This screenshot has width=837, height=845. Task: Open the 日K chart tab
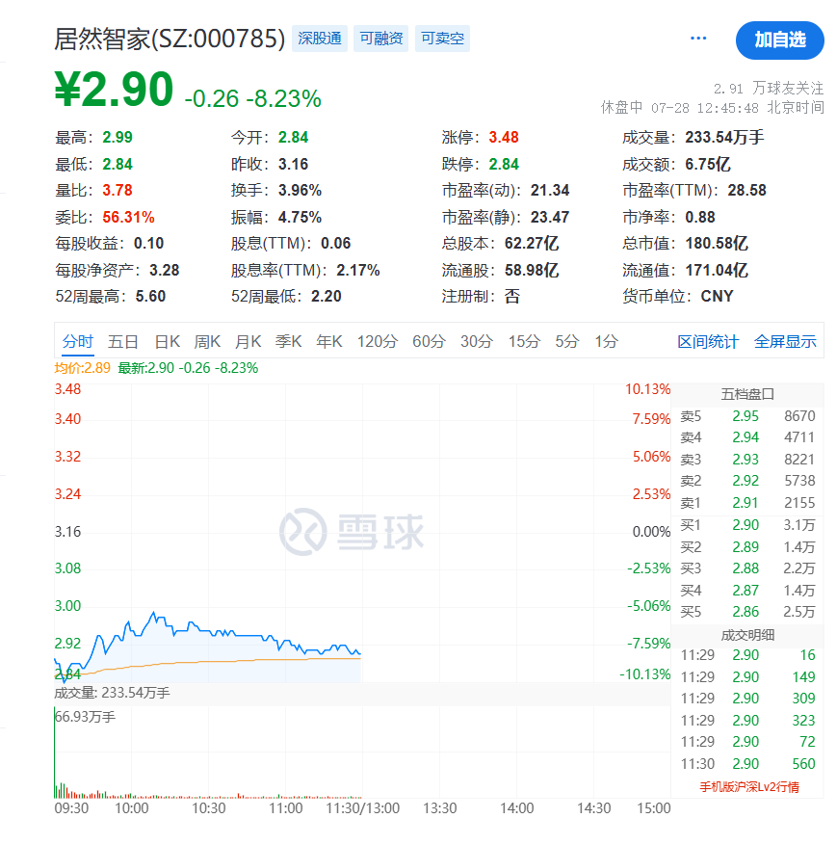click(167, 341)
